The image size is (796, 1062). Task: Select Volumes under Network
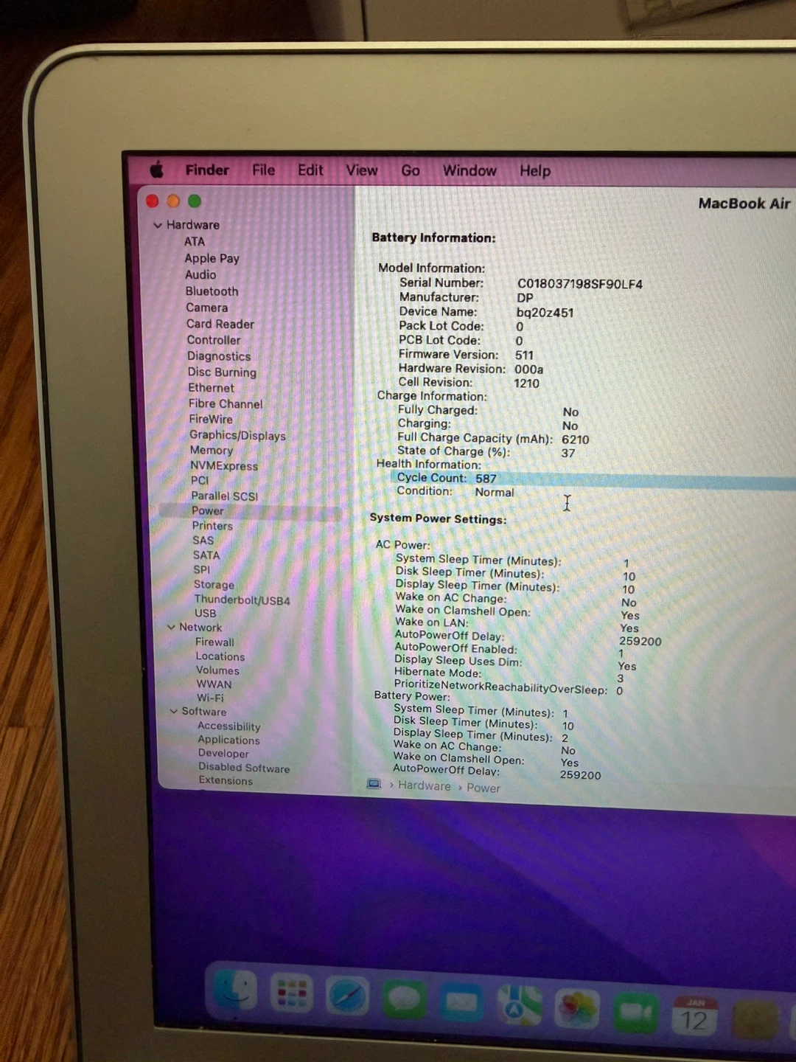click(217, 670)
